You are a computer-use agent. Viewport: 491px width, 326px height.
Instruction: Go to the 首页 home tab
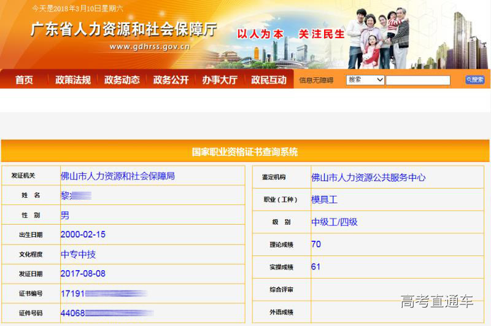pyautogui.click(x=24, y=80)
